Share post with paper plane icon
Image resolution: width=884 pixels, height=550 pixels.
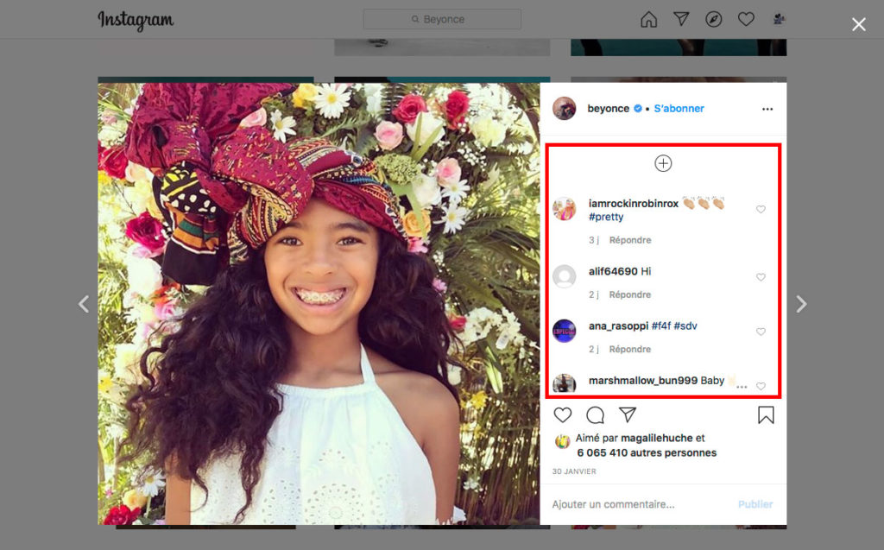click(x=628, y=415)
